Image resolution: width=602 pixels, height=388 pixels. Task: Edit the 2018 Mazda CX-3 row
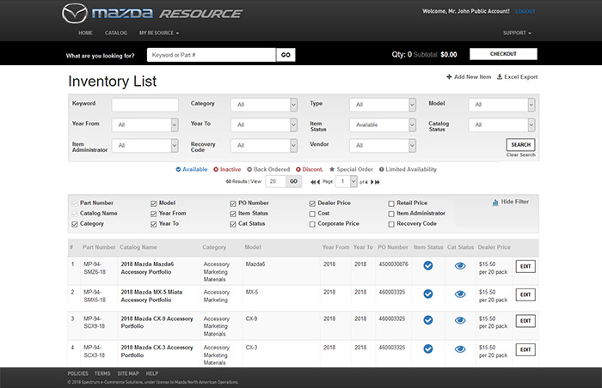click(x=525, y=351)
